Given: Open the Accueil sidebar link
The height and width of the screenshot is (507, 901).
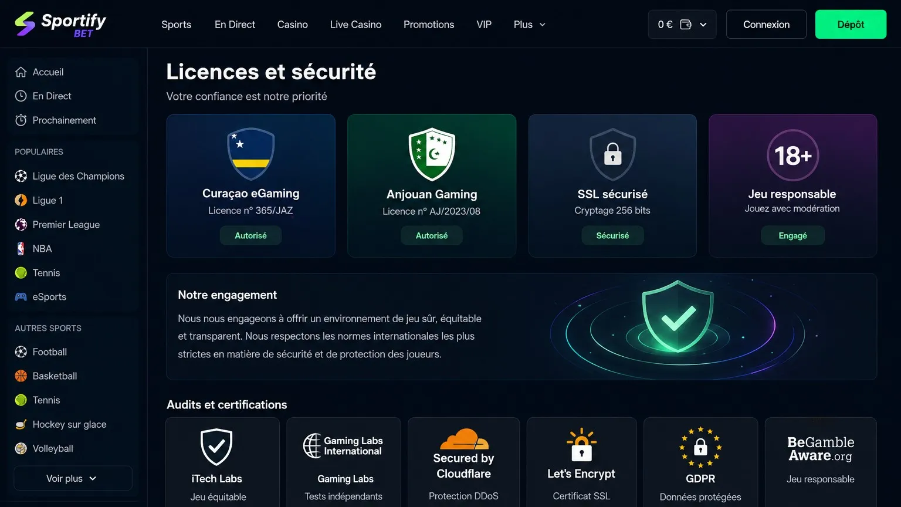Looking at the screenshot, I should pyautogui.click(x=48, y=72).
